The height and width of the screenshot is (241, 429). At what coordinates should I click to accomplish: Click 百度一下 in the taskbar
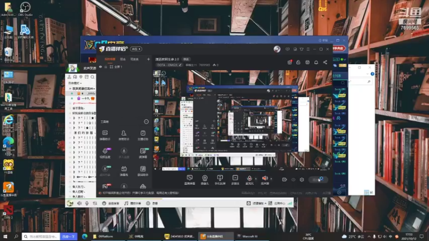(69, 236)
